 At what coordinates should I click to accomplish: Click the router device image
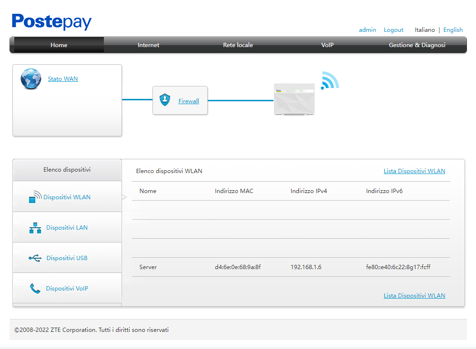(x=294, y=99)
